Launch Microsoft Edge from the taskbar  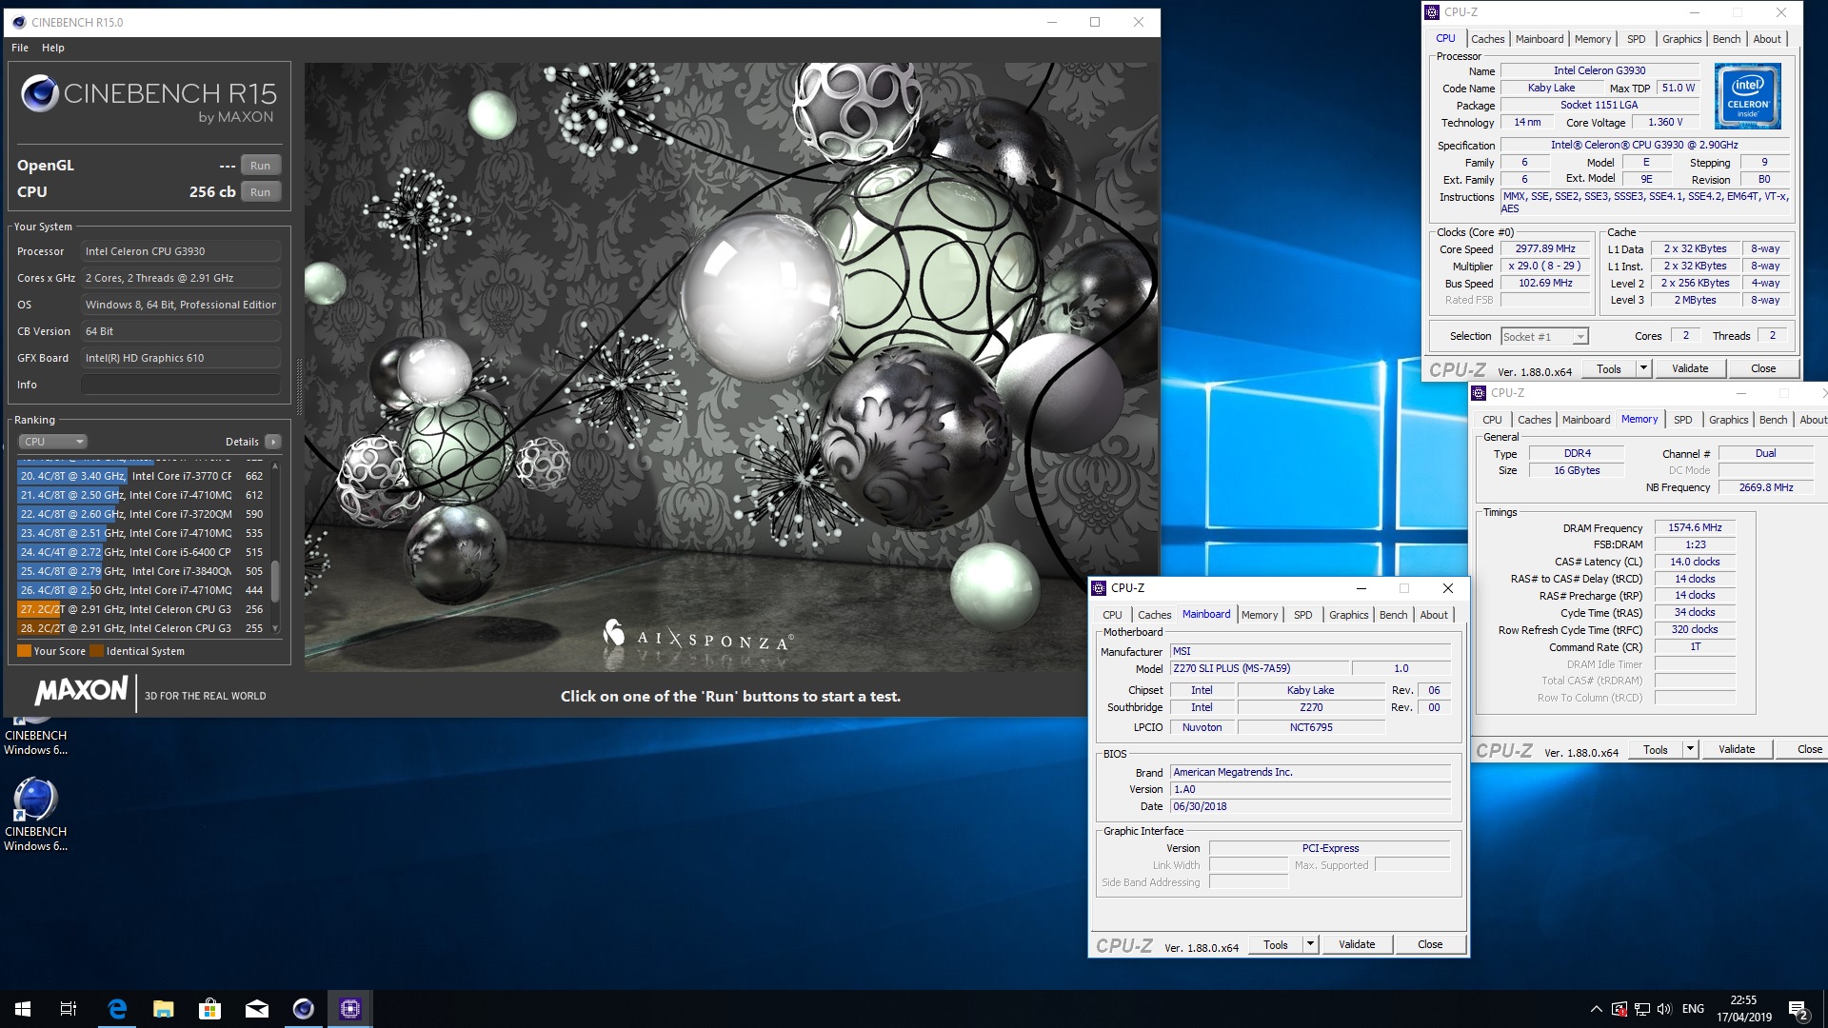(116, 1009)
